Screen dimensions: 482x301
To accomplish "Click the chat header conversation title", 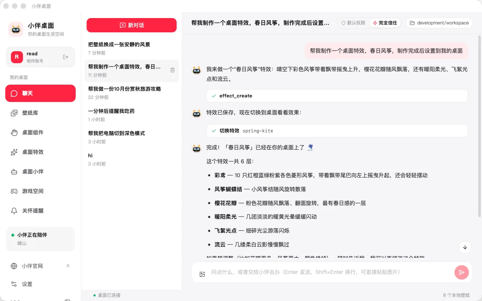I will point(260,23).
